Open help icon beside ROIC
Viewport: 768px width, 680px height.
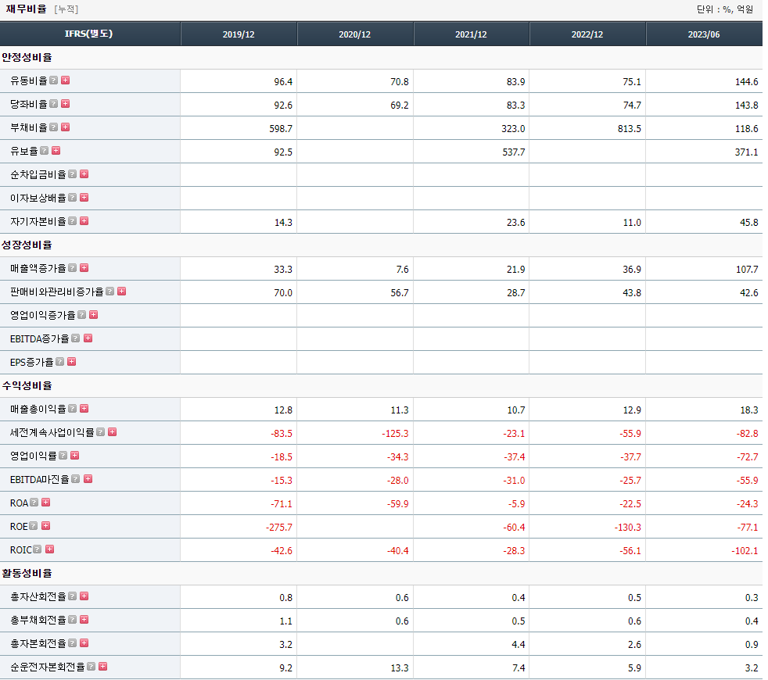point(38,549)
